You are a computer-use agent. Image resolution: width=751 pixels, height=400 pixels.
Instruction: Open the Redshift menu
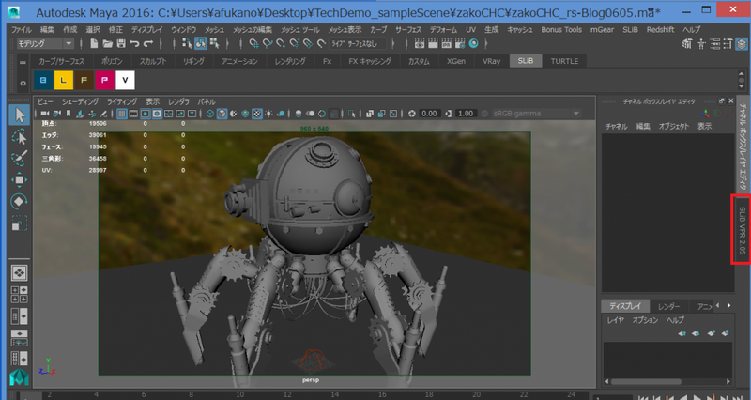pos(660,30)
